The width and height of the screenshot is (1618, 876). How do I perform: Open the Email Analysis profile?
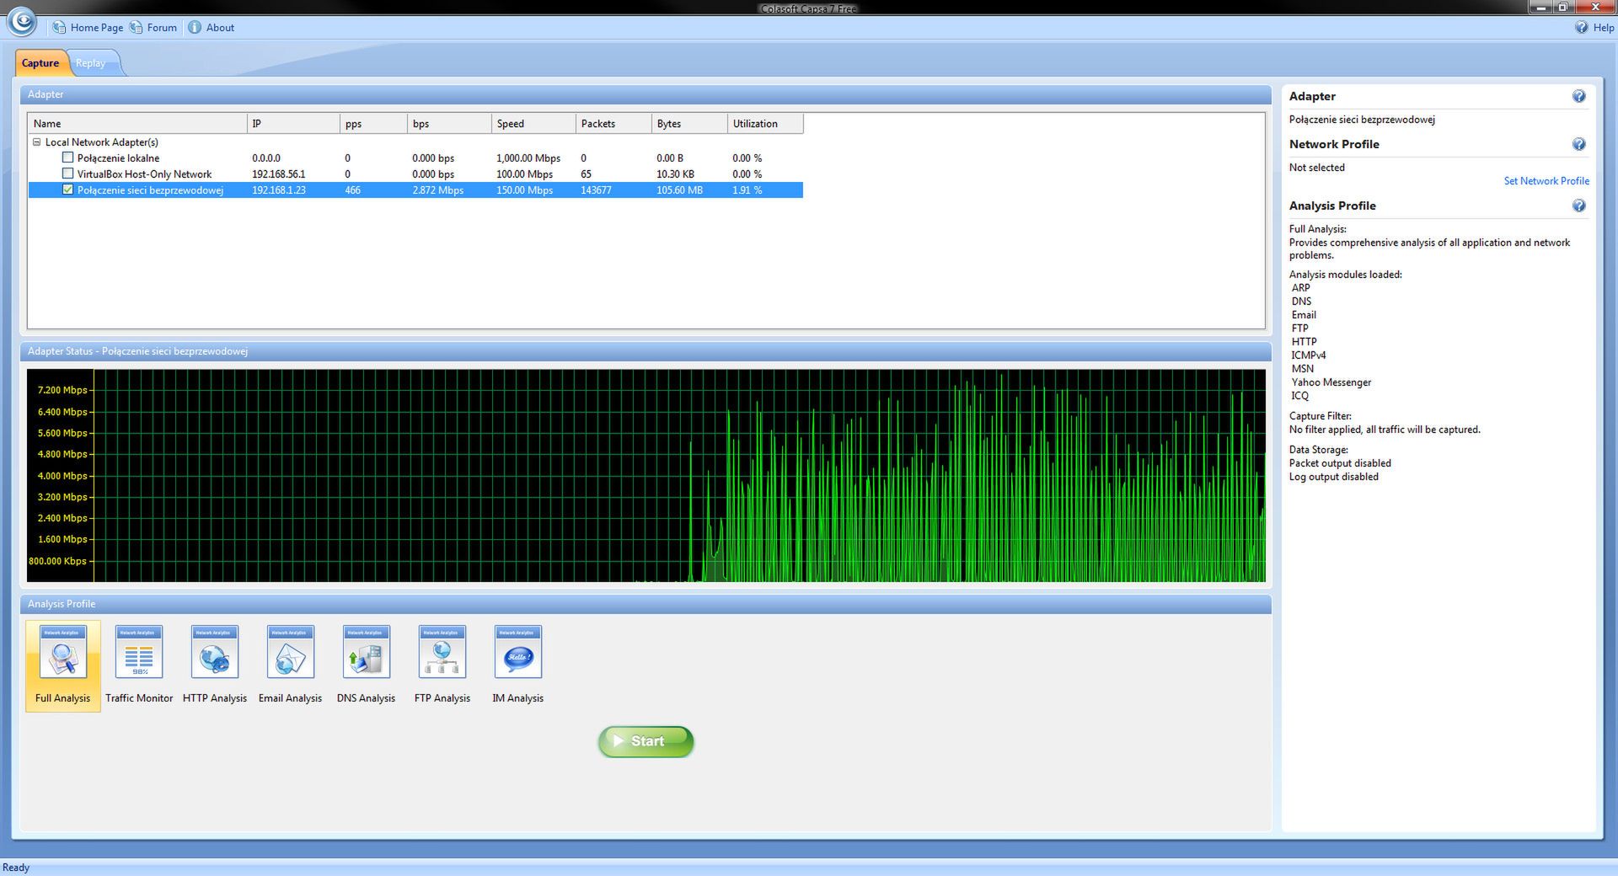point(290,651)
